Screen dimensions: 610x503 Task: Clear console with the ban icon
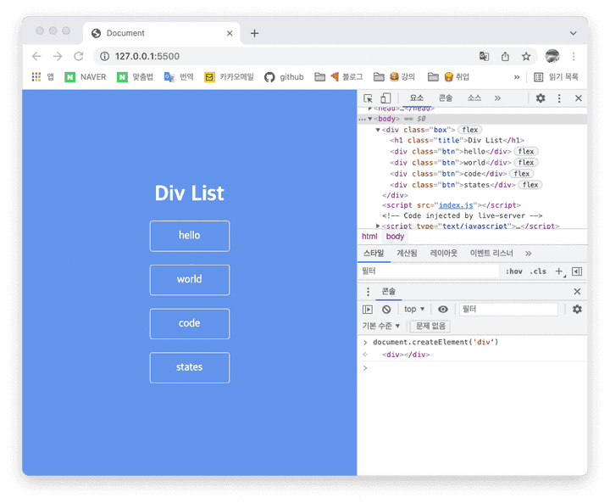[x=386, y=310]
